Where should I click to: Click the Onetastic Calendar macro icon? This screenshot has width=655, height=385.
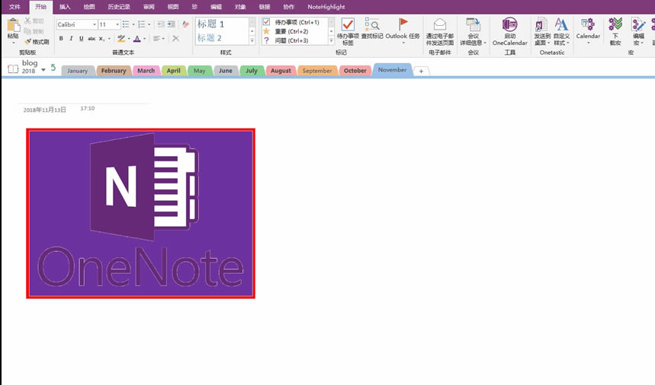[588, 24]
